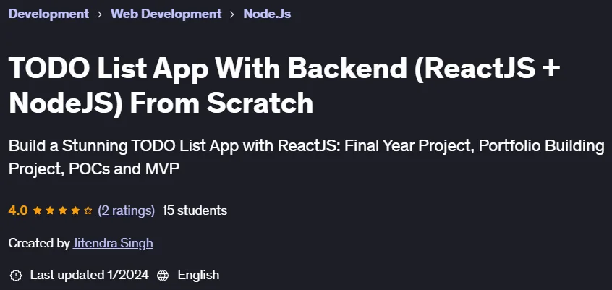This screenshot has width=612, height=290.
Task: Visit instructor Jitendra Singh's profile
Action: pyautogui.click(x=113, y=243)
